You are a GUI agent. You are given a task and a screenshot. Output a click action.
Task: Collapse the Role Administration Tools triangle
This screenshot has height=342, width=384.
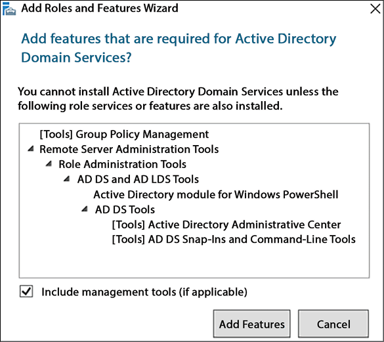point(49,163)
